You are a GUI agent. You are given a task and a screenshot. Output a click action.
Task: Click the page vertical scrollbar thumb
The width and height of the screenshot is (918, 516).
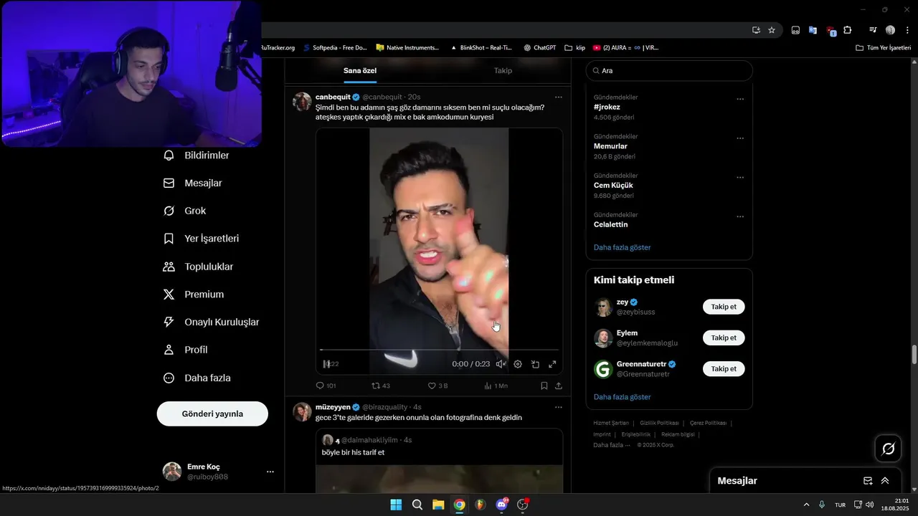point(914,355)
